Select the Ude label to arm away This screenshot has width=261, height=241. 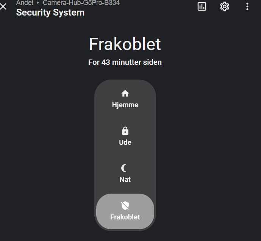pos(125,142)
